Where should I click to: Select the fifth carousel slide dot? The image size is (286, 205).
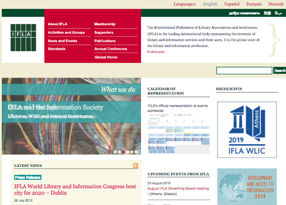click(x=132, y=152)
